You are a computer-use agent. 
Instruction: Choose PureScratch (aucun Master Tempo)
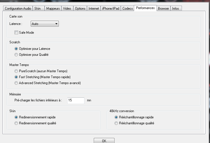(x=16, y=71)
